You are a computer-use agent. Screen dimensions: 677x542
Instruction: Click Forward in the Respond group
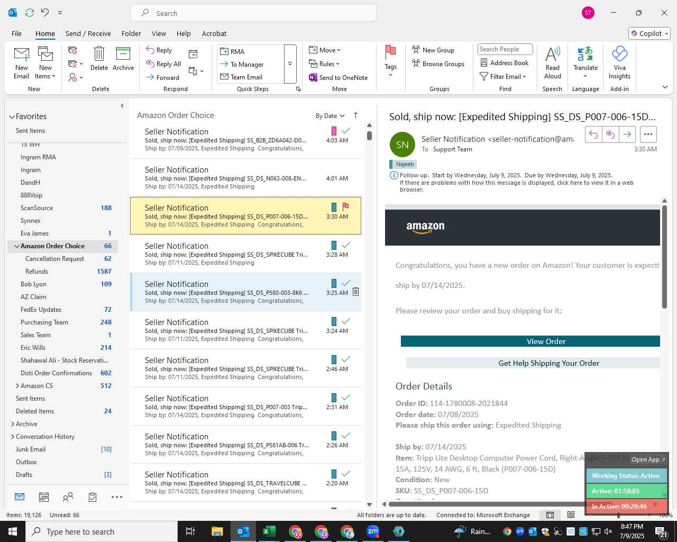163,78
